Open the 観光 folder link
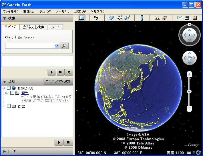The height and width of the screenshot is (156, 203). click(25, 93)
